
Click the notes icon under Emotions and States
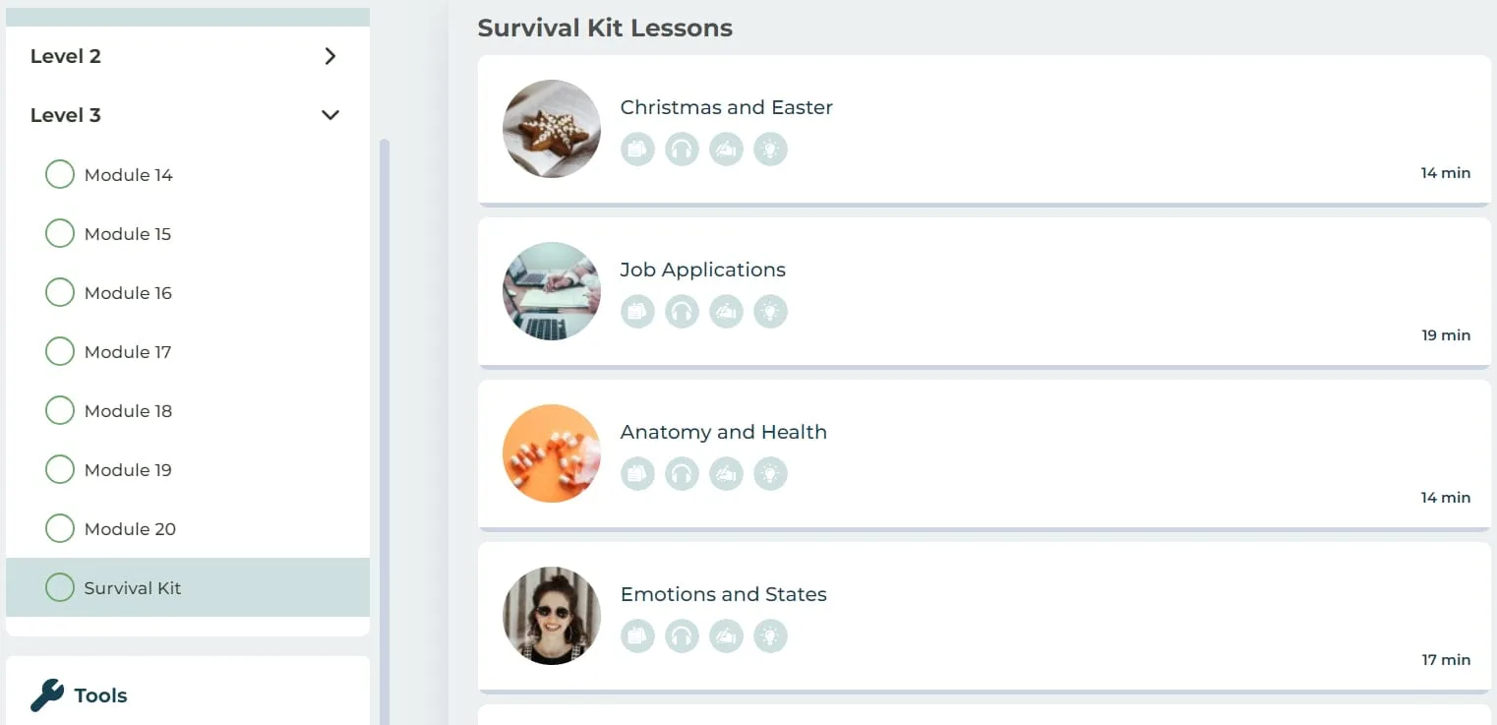pyautogui.click(x=637, y=636)
